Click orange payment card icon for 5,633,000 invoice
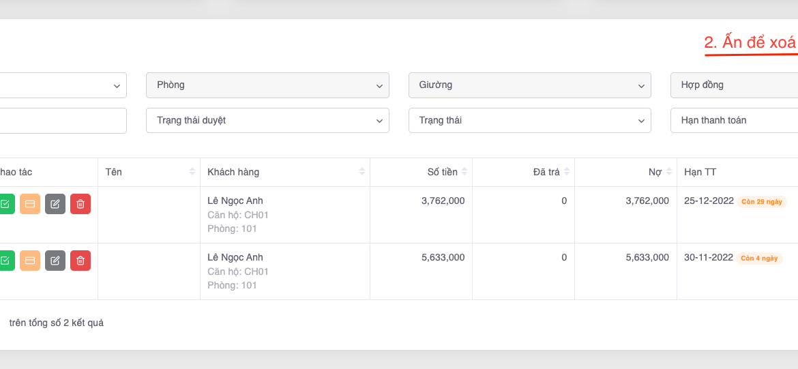798x369 pixels. tap(30, 261)
